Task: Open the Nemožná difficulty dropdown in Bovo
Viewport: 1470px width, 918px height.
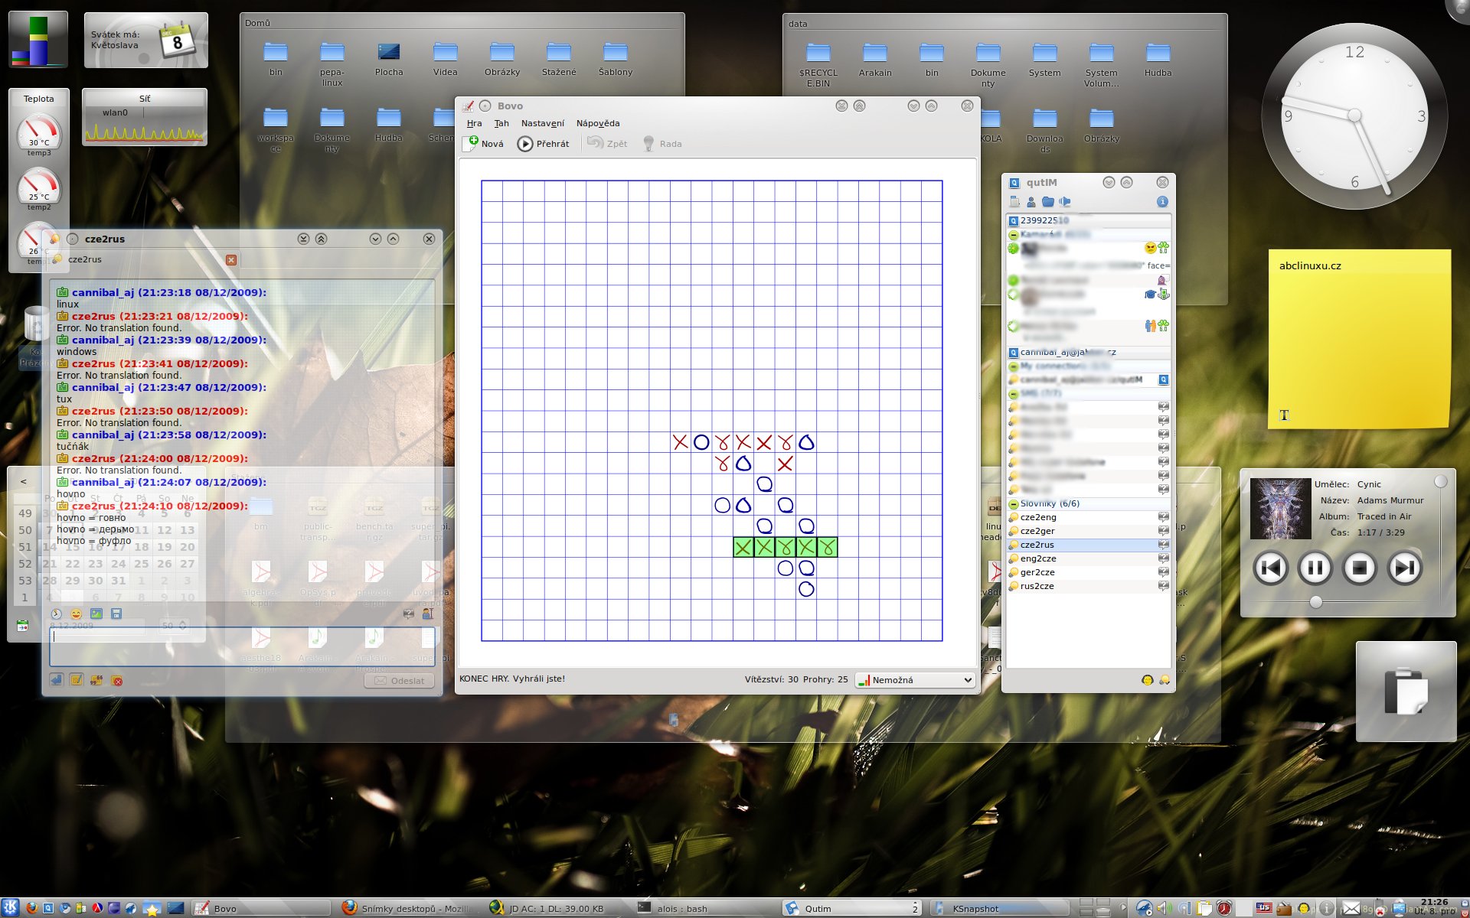Action: tap(915, 679)
